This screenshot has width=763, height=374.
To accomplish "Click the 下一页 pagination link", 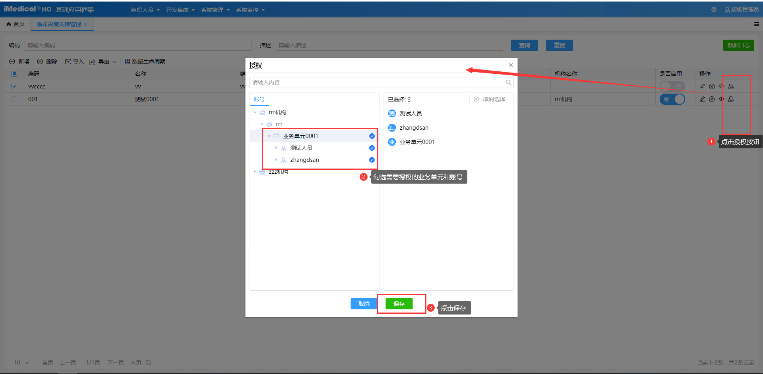I will [116, 362].
